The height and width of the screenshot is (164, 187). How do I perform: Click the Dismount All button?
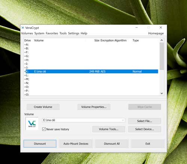pyautogui.click(x=112, y=144)
